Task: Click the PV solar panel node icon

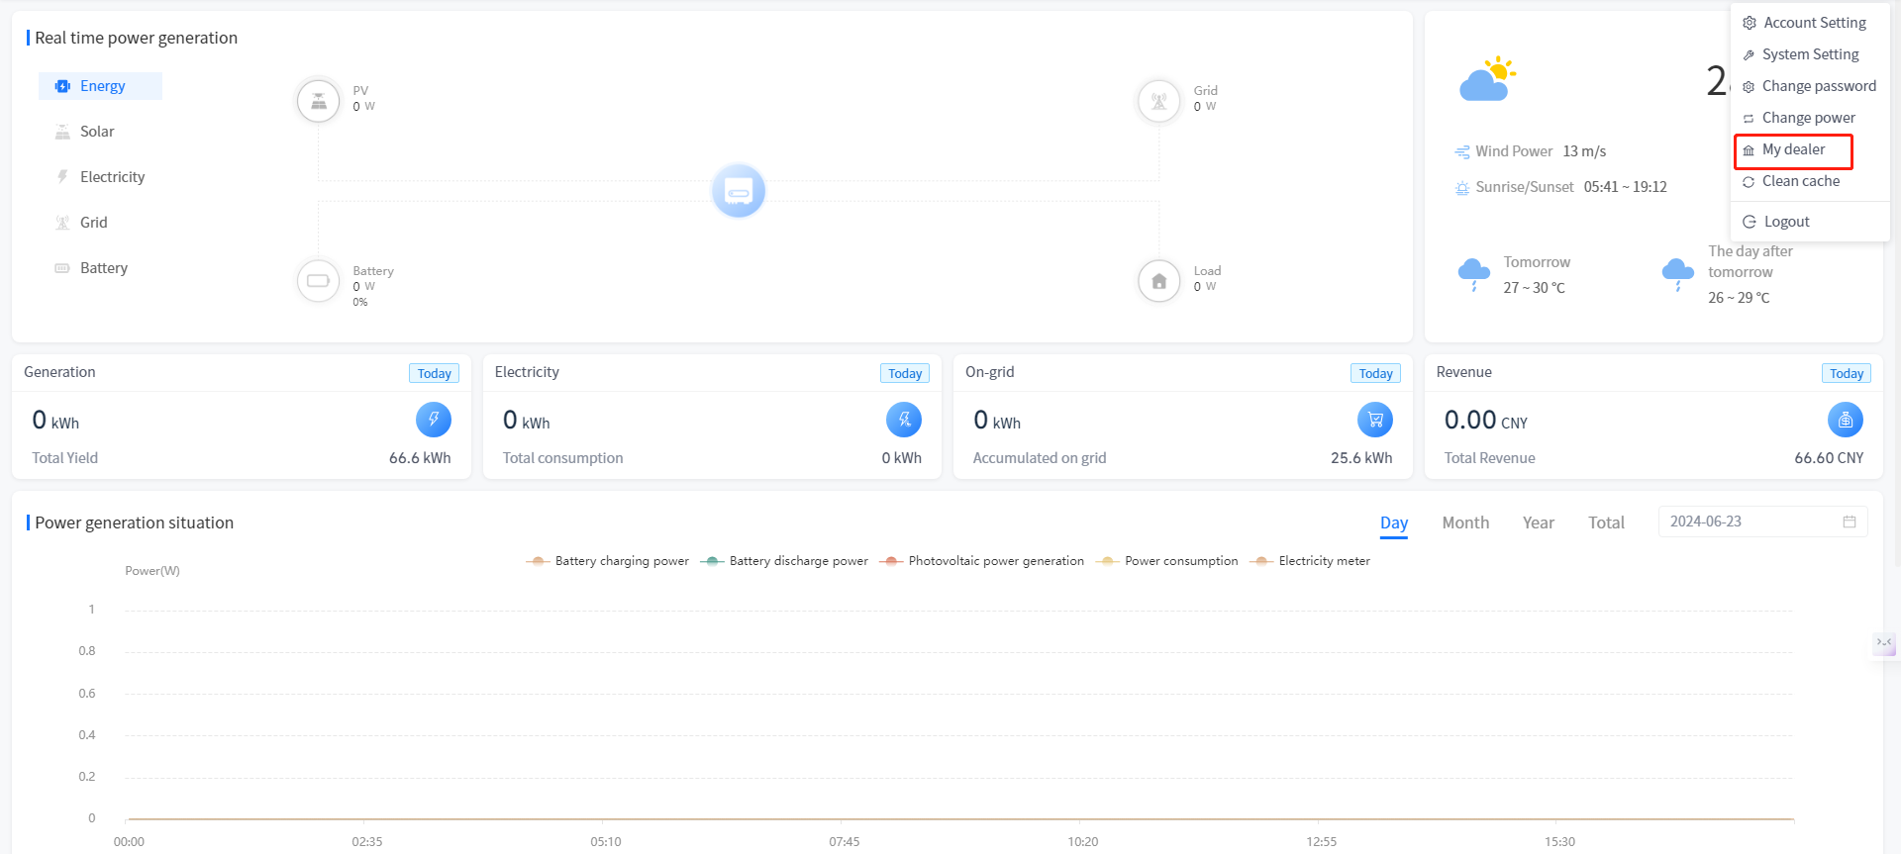Action: [x=318, y=101]
